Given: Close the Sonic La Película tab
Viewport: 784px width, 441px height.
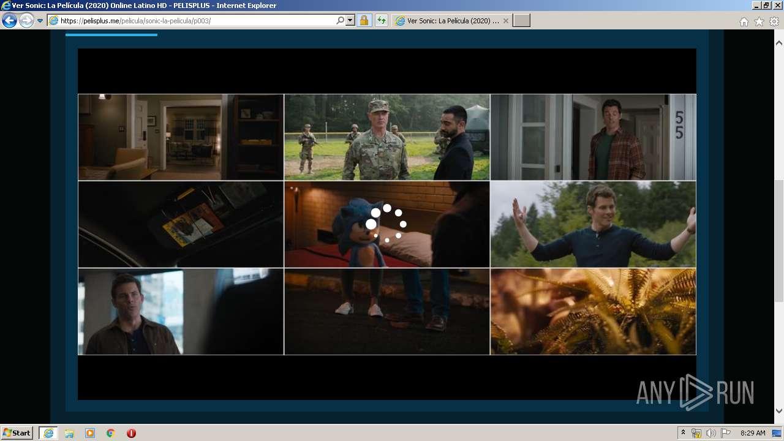Looking at the screenshot, I should pyautogui.click(x=506, y=21).
